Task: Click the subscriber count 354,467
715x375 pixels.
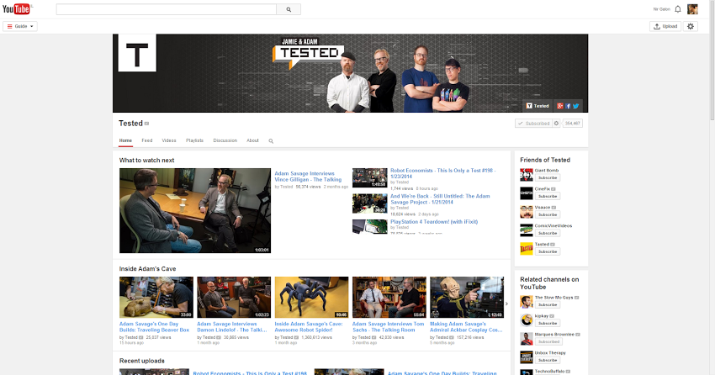Action: 572,124
